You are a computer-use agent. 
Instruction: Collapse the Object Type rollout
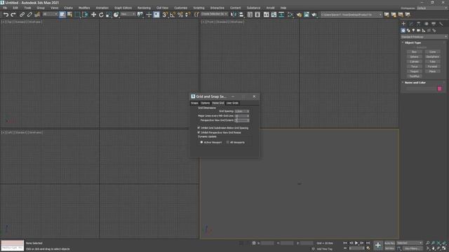(x=413, y=43)
